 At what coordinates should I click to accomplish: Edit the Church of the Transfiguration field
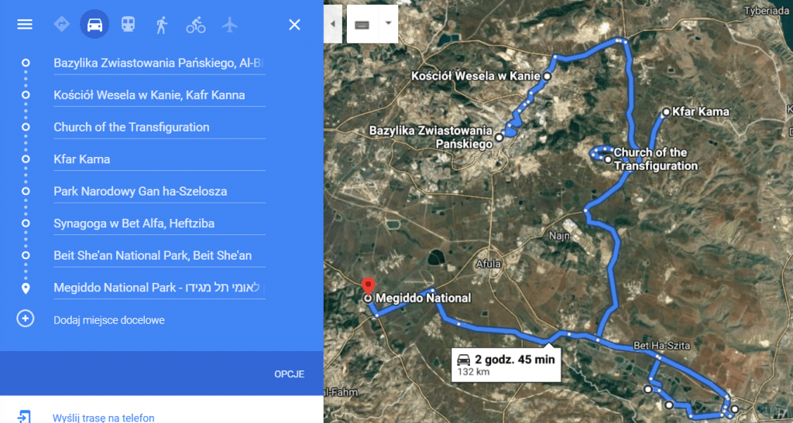click(160, 127)
